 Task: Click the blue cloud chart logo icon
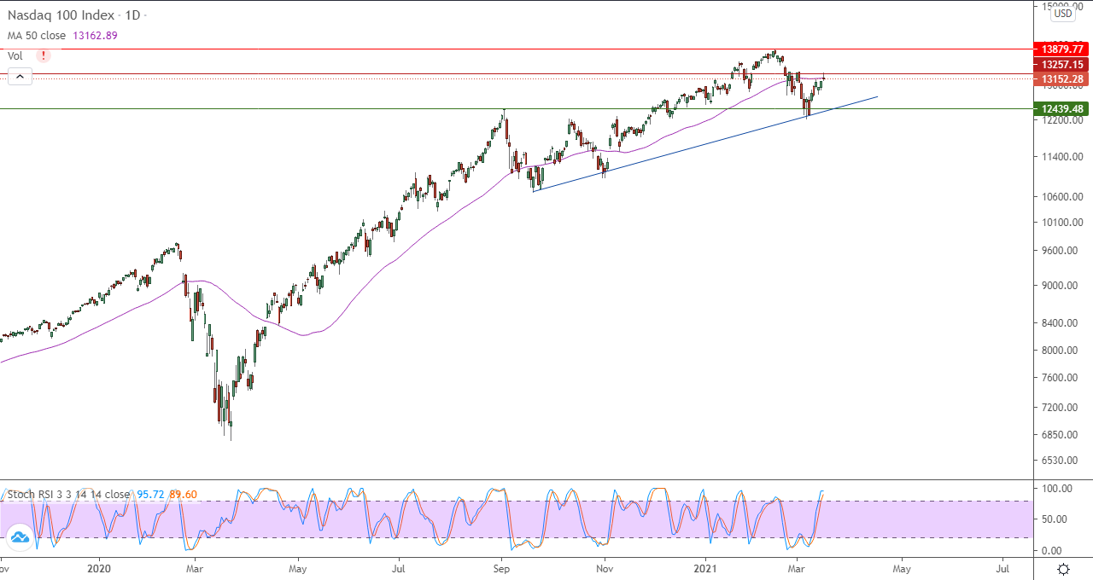tap(20, 537)
